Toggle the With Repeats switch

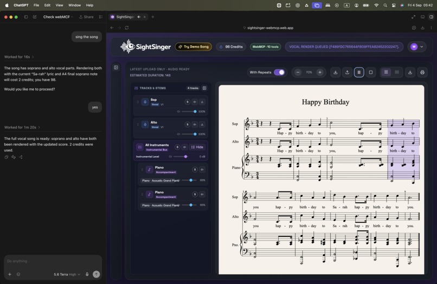tap(279, 73)
